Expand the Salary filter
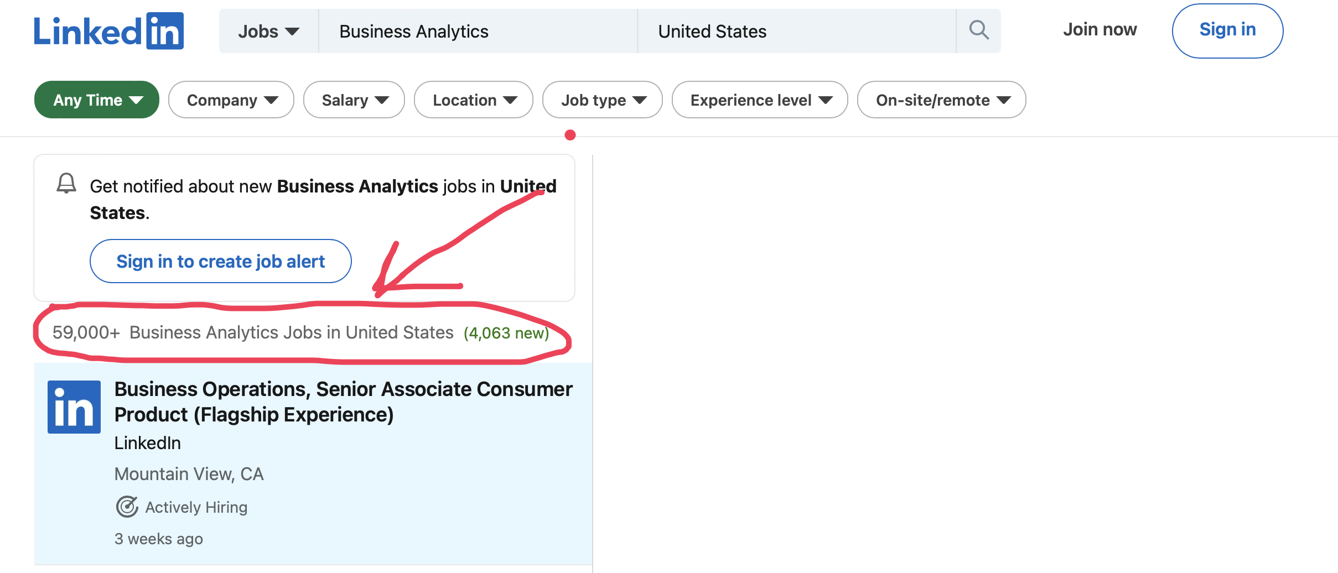1338x573 pixels. pos(354,100)
